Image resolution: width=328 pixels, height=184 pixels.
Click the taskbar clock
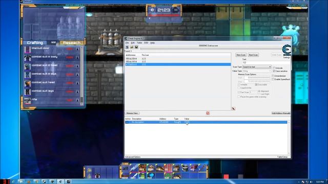point(320,182)
